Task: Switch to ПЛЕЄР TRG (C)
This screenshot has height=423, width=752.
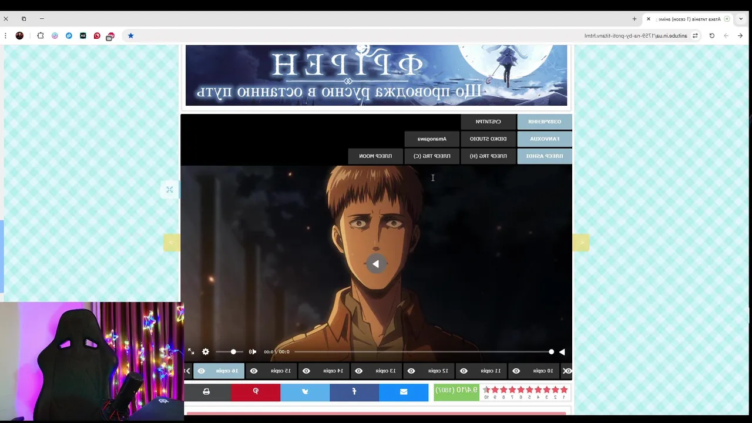Action: point(432,156)
